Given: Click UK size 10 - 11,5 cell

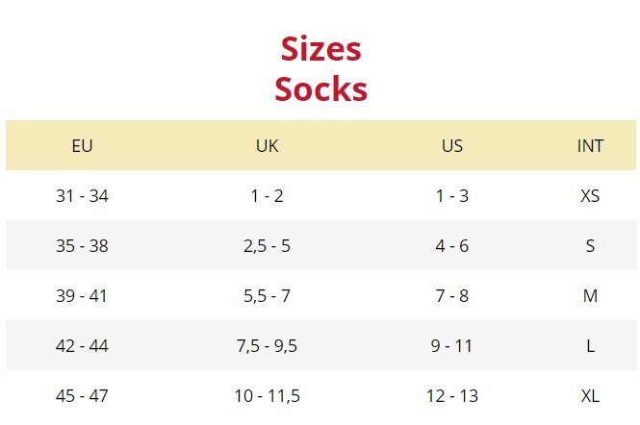Looking at the screenshot, I should pyautogui.click(x=267, y=396).
